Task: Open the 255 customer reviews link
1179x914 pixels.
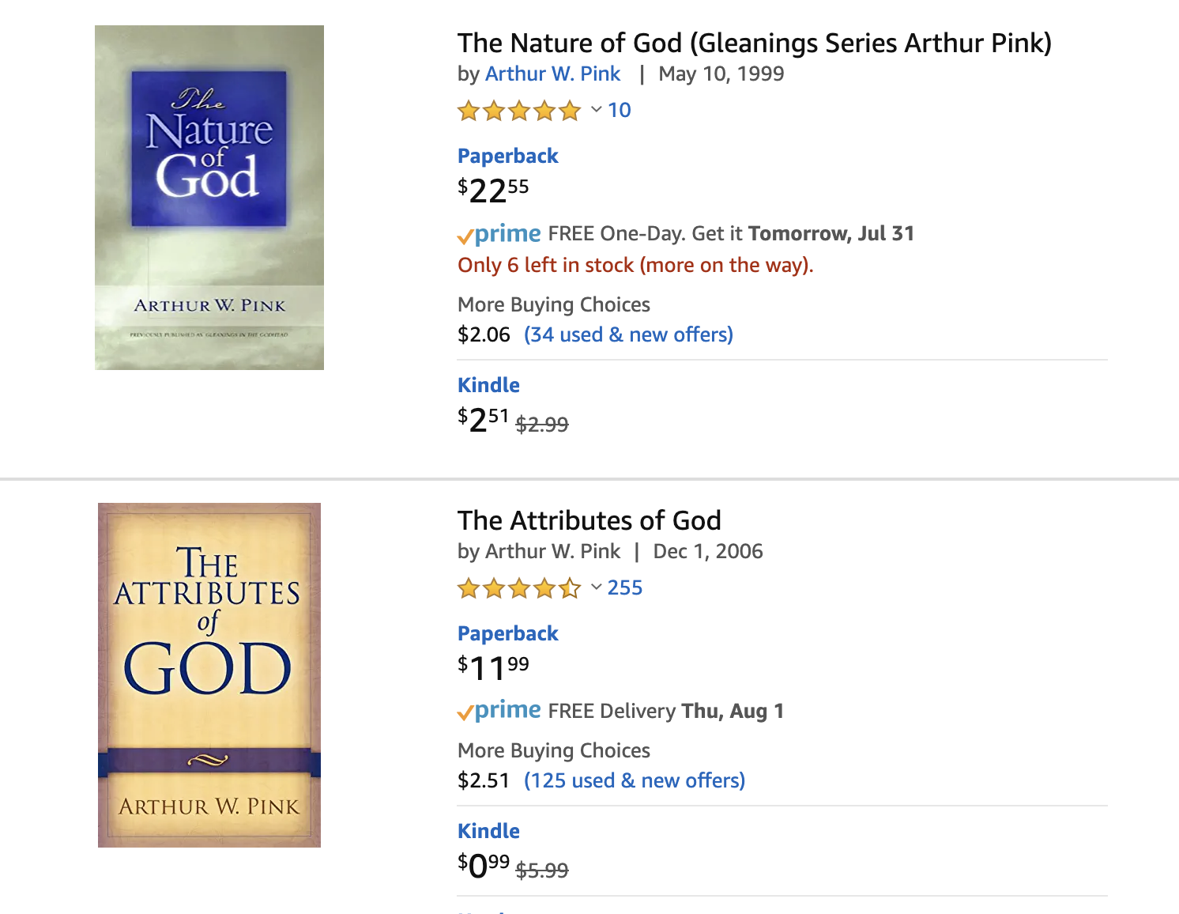Action: coord(624,588)
